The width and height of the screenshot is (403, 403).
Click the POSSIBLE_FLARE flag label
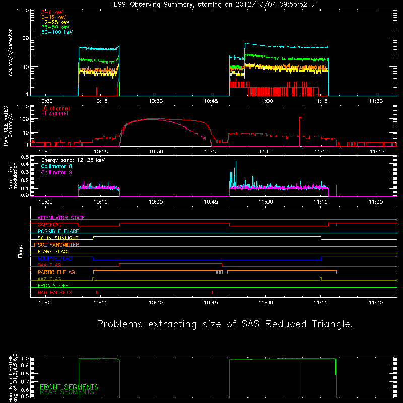coord(58,231)
